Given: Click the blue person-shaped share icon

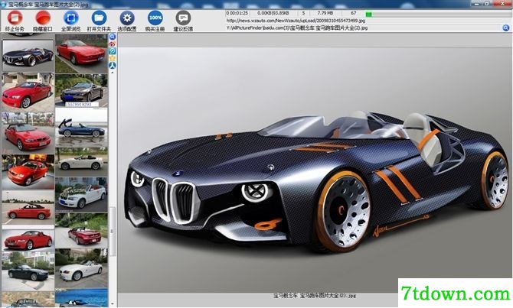Looking at the screenshot, I should pyautogui.click(x=113, y=65).
